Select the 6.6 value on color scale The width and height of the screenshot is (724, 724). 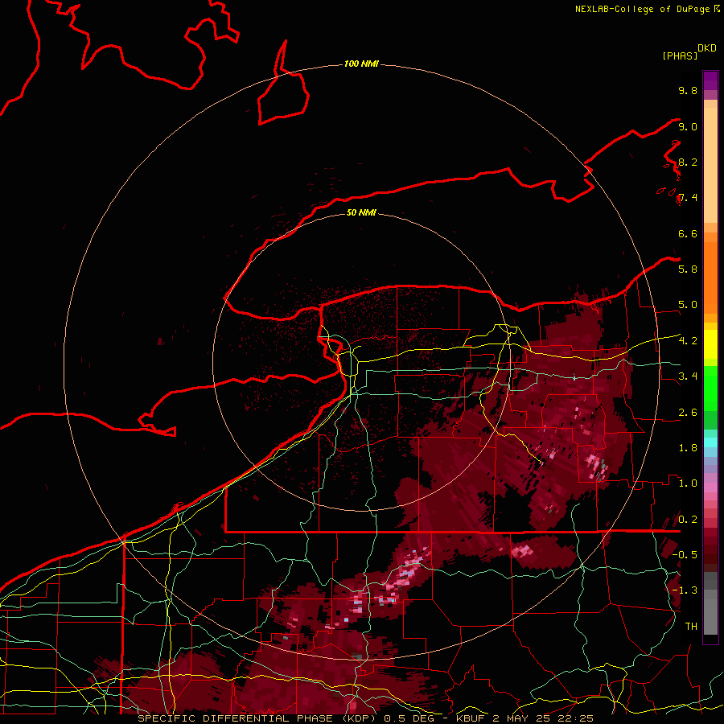pyautogui.click(x=688, y=233)
